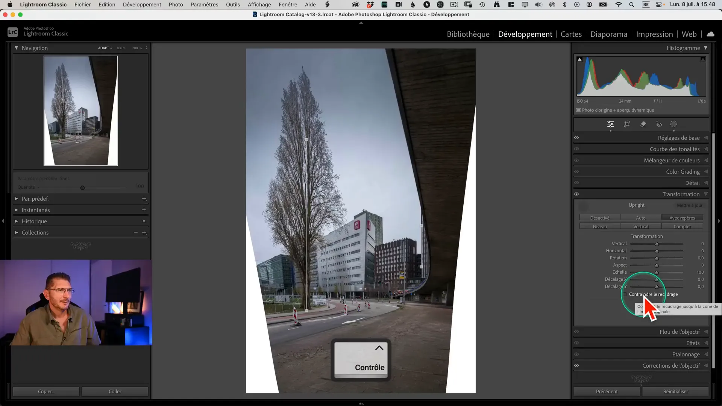The width and height of the screenshot is (722, 406).
Task: Expand the Color Grading panel
Action: (683, 171)
